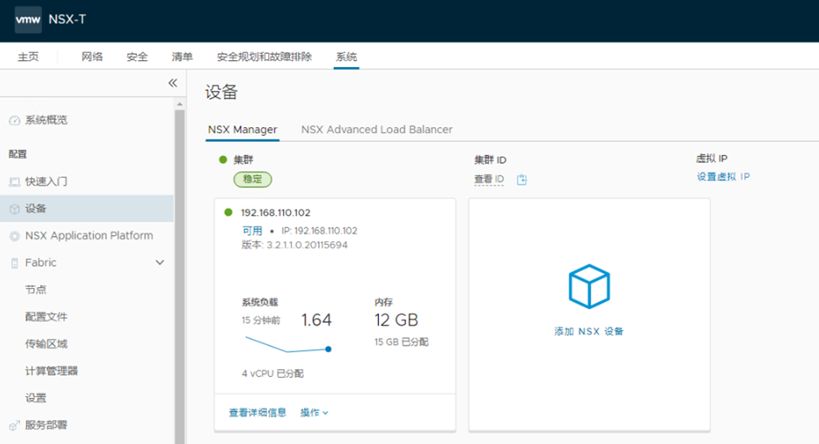This screenshot has width=819, height=444.
Task: Click the 设备 page heading
Action: click(221, 92)
